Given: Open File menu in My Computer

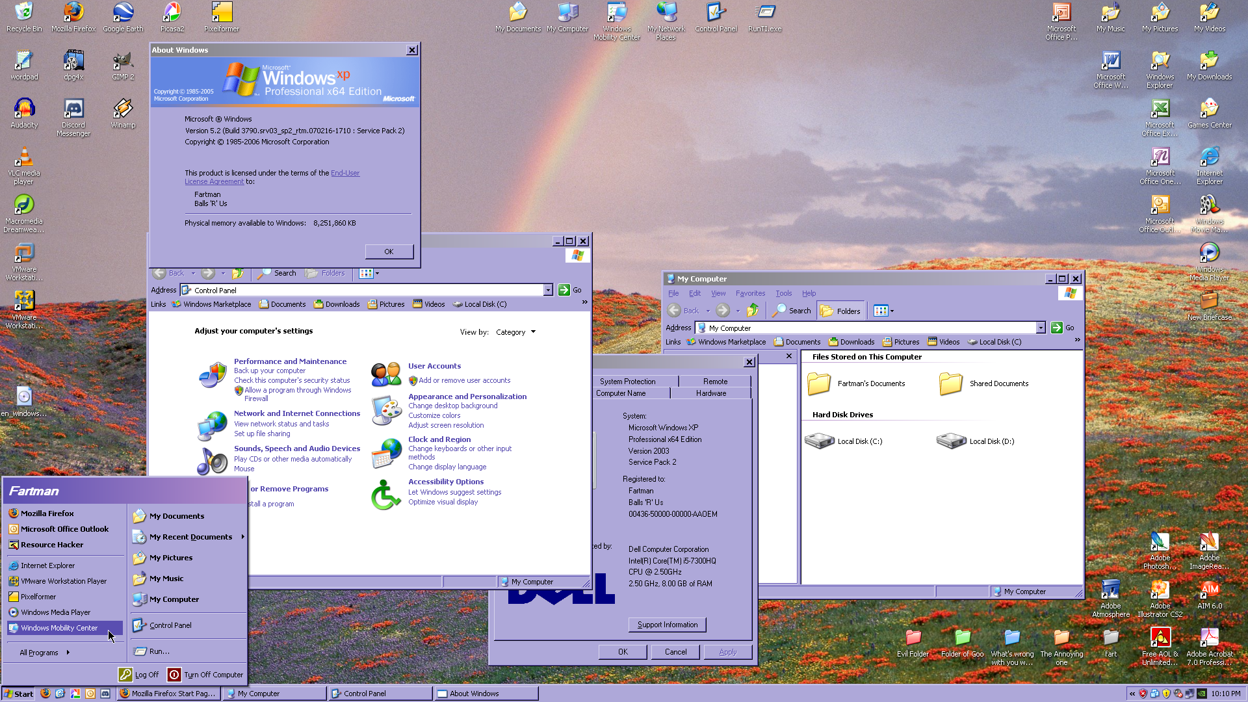Looking at the screenshot, I should coord(673,294).
